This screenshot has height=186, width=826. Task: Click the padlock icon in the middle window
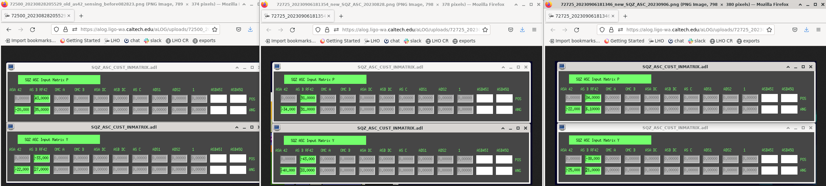(x=327, y=30)
